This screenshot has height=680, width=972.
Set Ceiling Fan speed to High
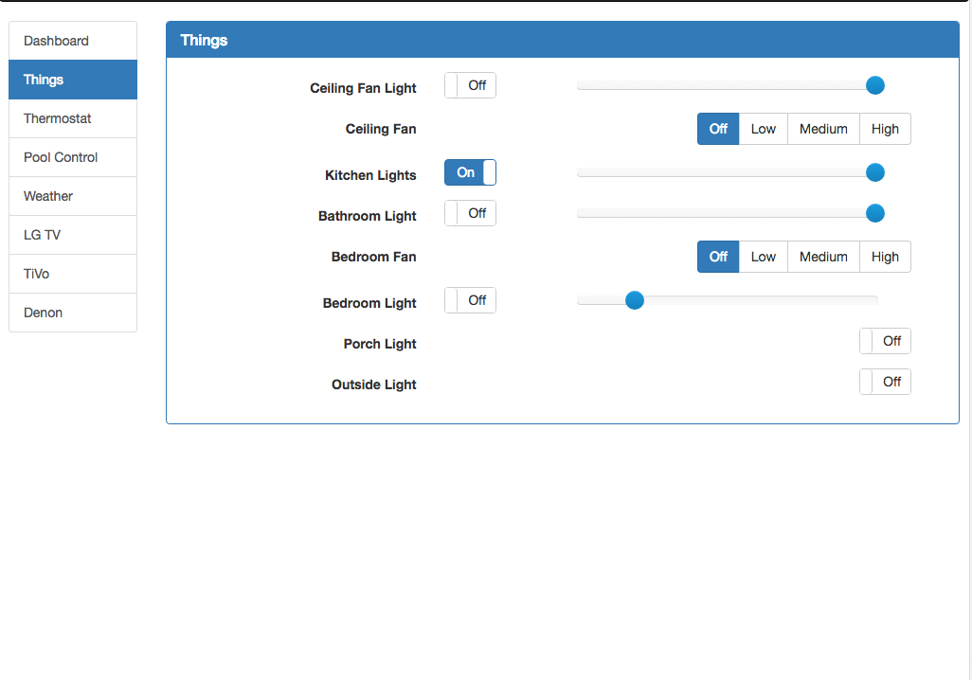[885, 128]
